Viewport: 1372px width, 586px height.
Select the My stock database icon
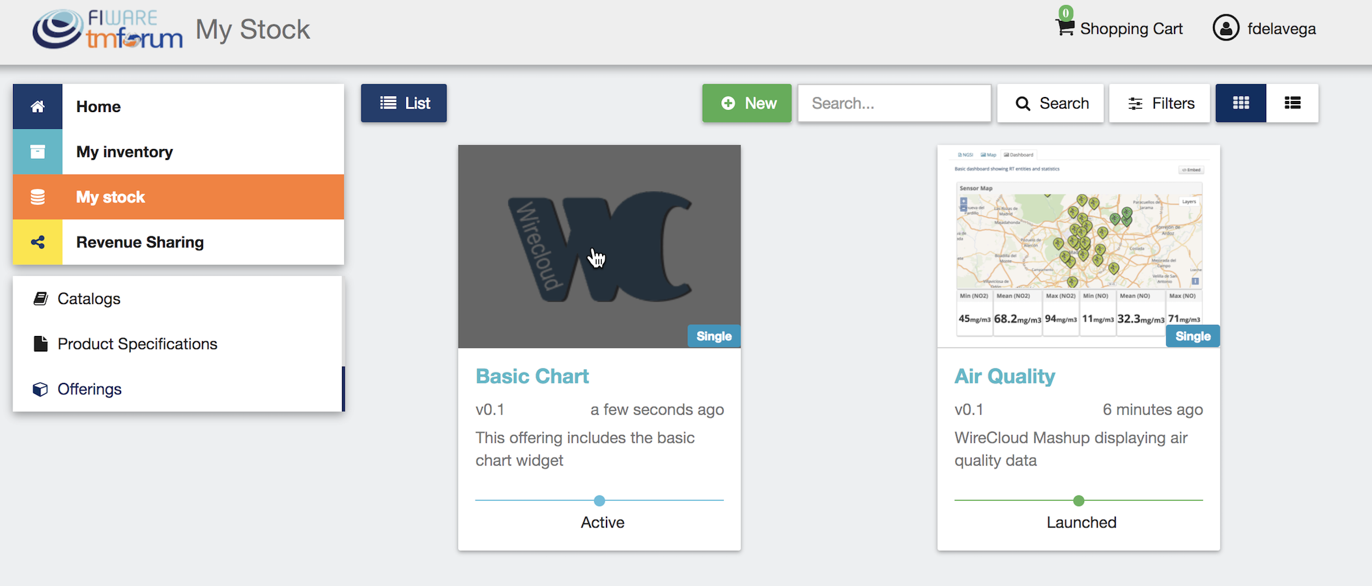(38, 197)
